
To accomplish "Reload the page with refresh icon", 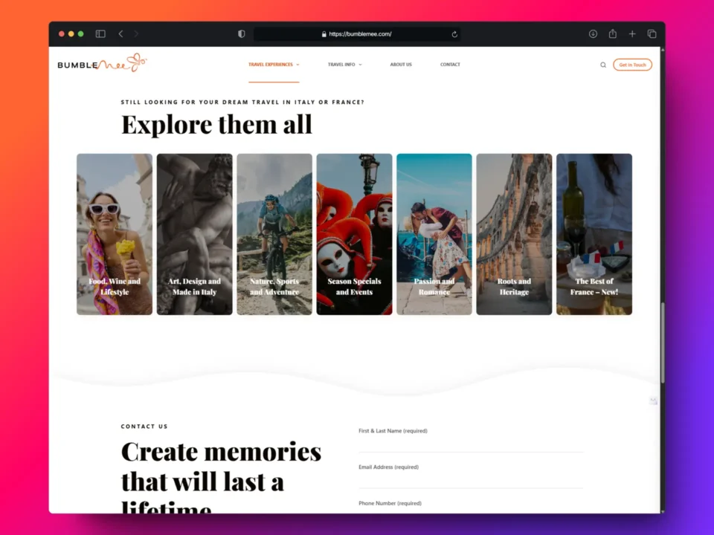I will click(x=454, y=34).
